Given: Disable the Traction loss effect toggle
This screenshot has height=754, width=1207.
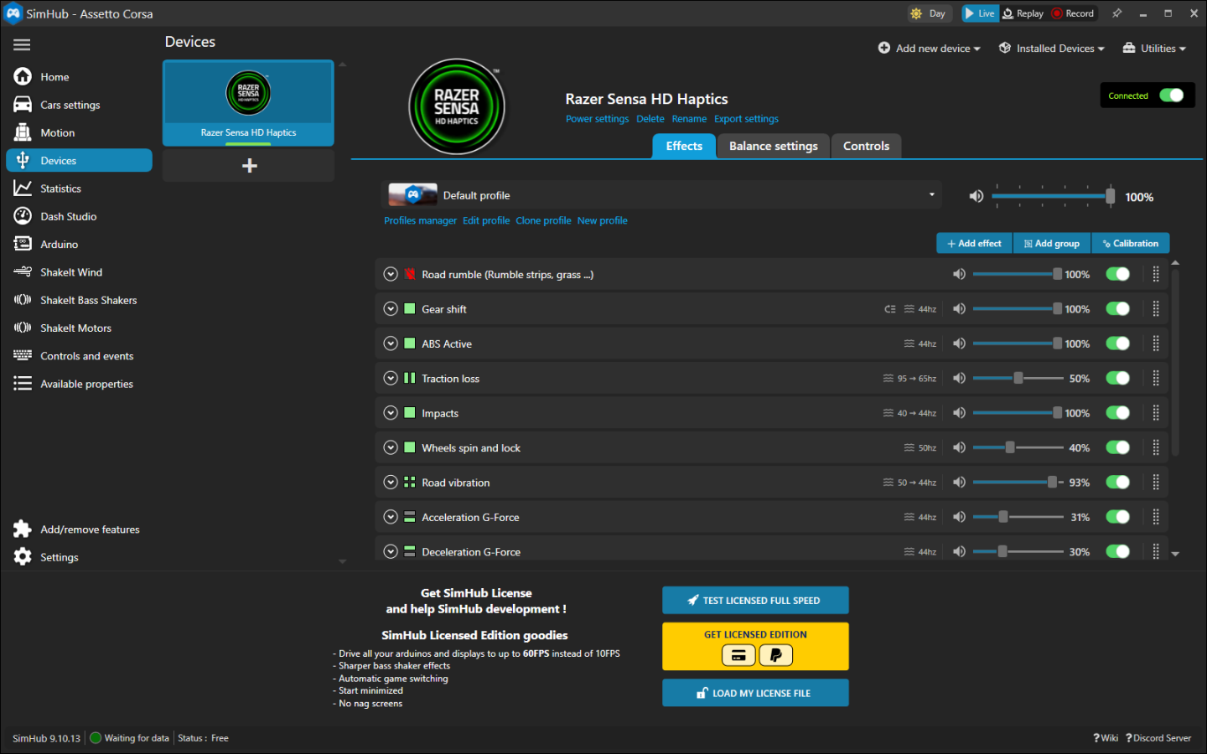Looking at the screenshot, I should tap(1117, 379).
